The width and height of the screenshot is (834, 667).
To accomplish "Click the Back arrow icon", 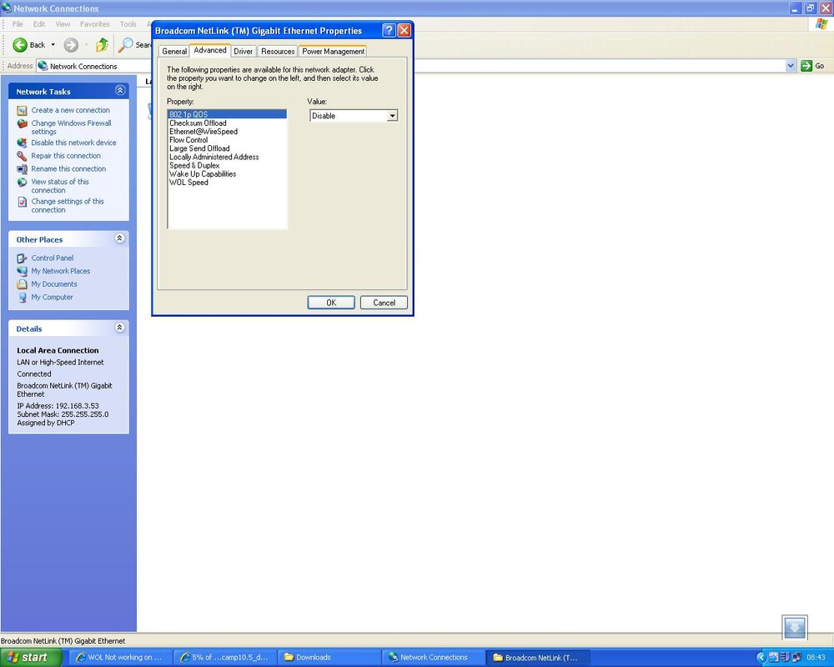I will (x=20, y=45).
